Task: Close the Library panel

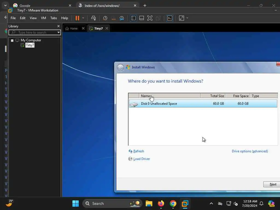Action: coord(59,26)
